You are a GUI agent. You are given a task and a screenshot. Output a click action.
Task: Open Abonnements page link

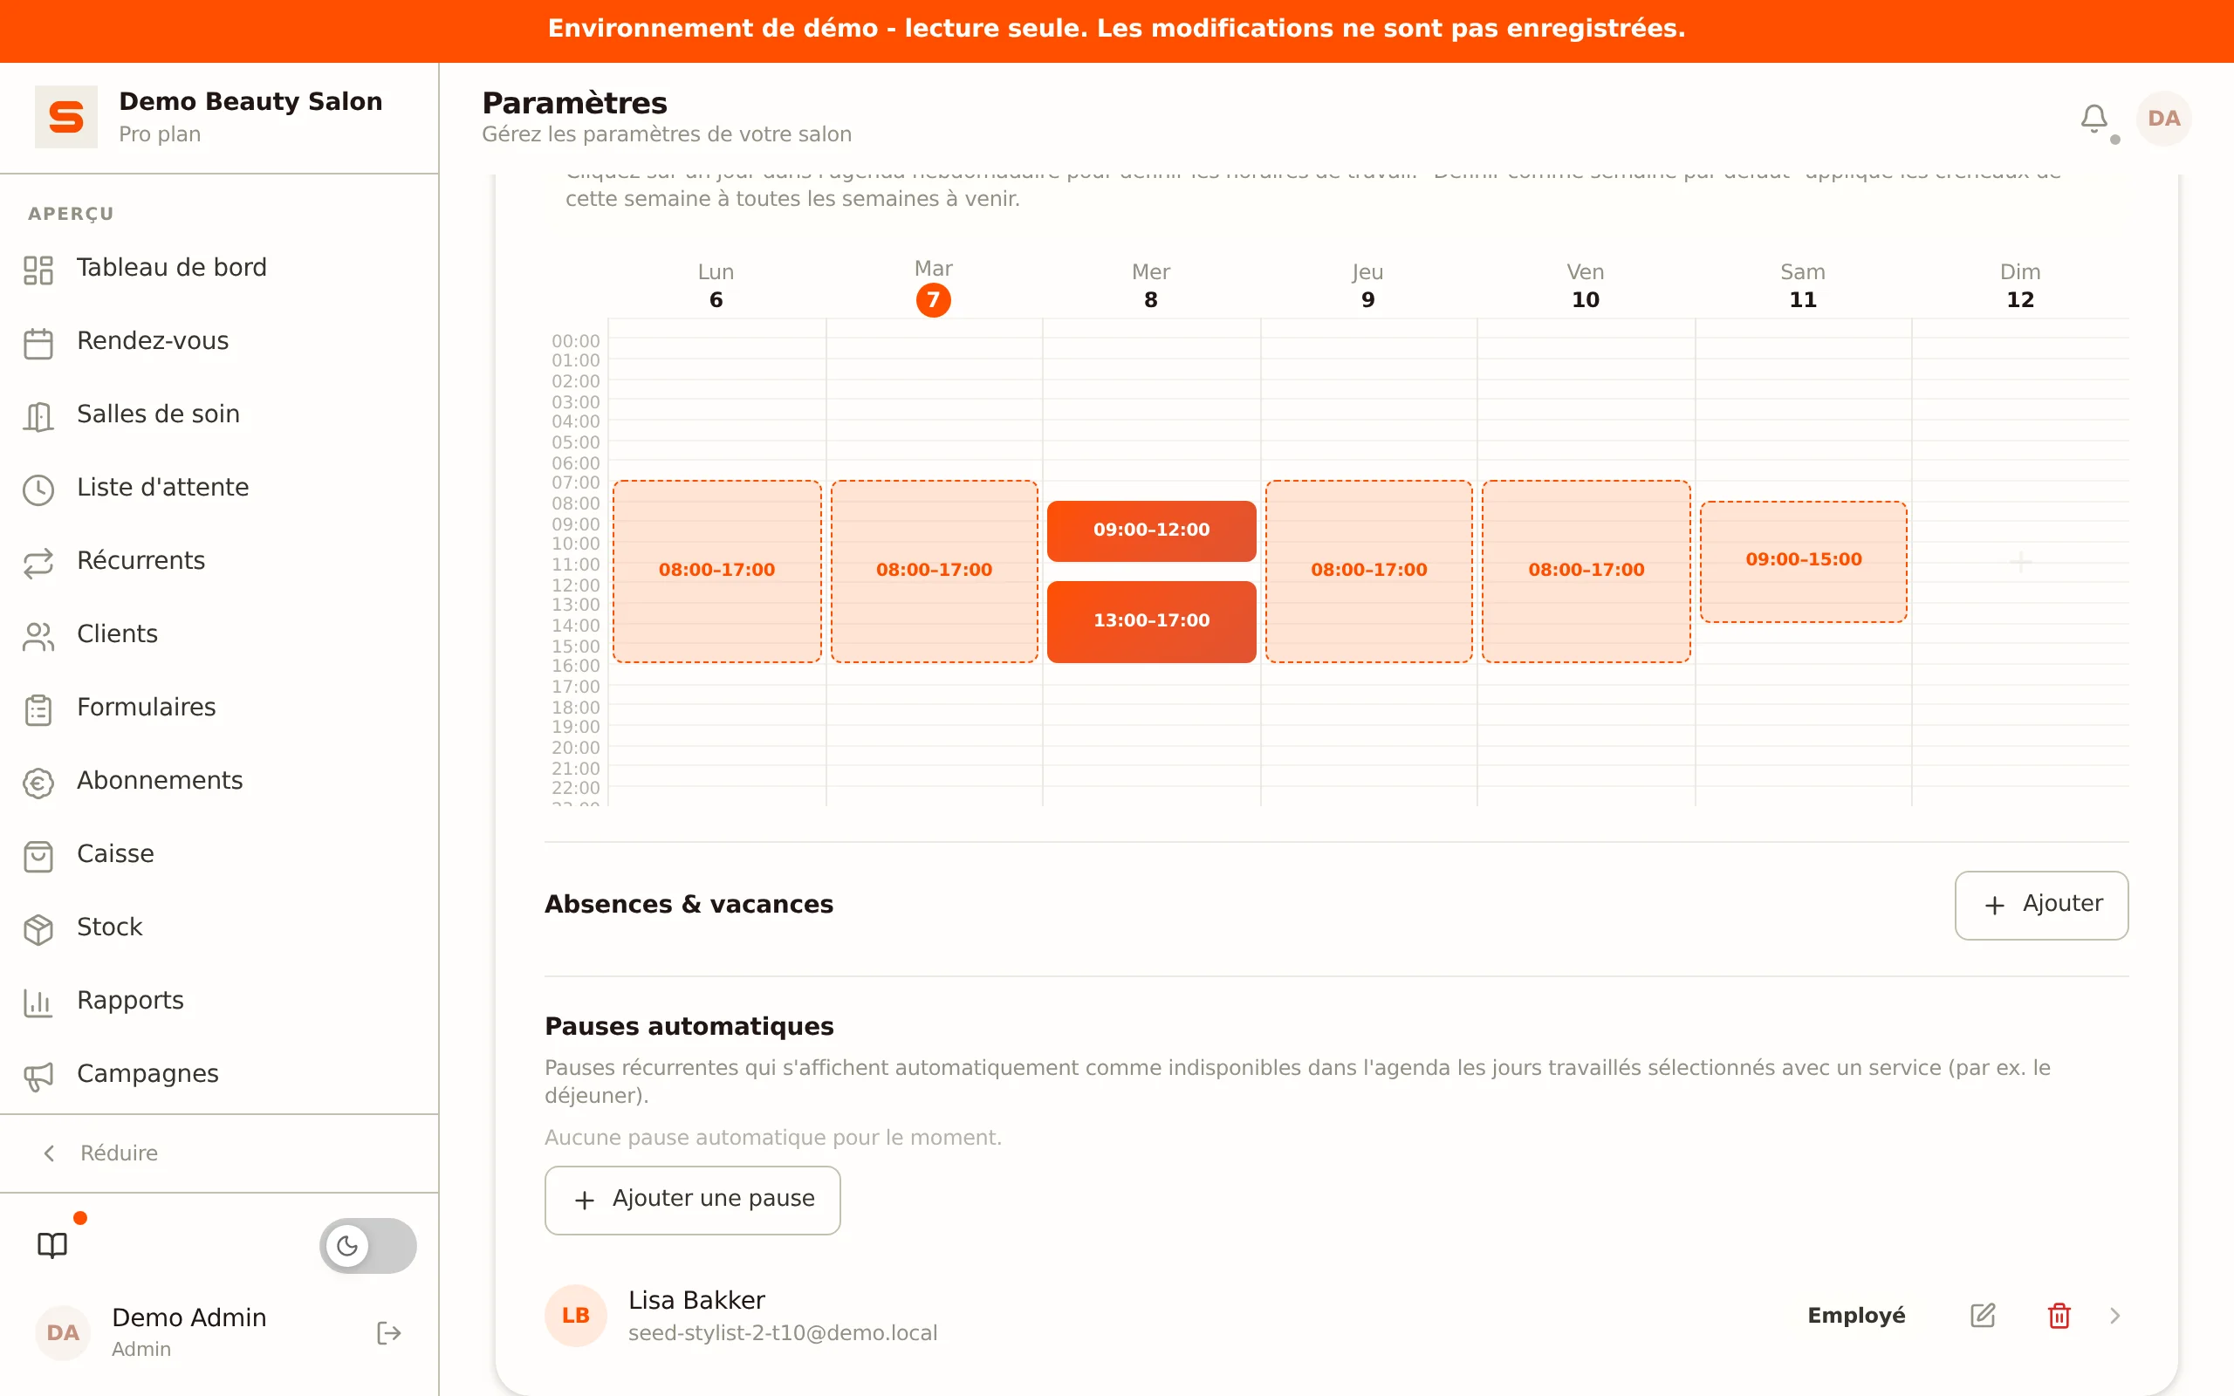160,780
